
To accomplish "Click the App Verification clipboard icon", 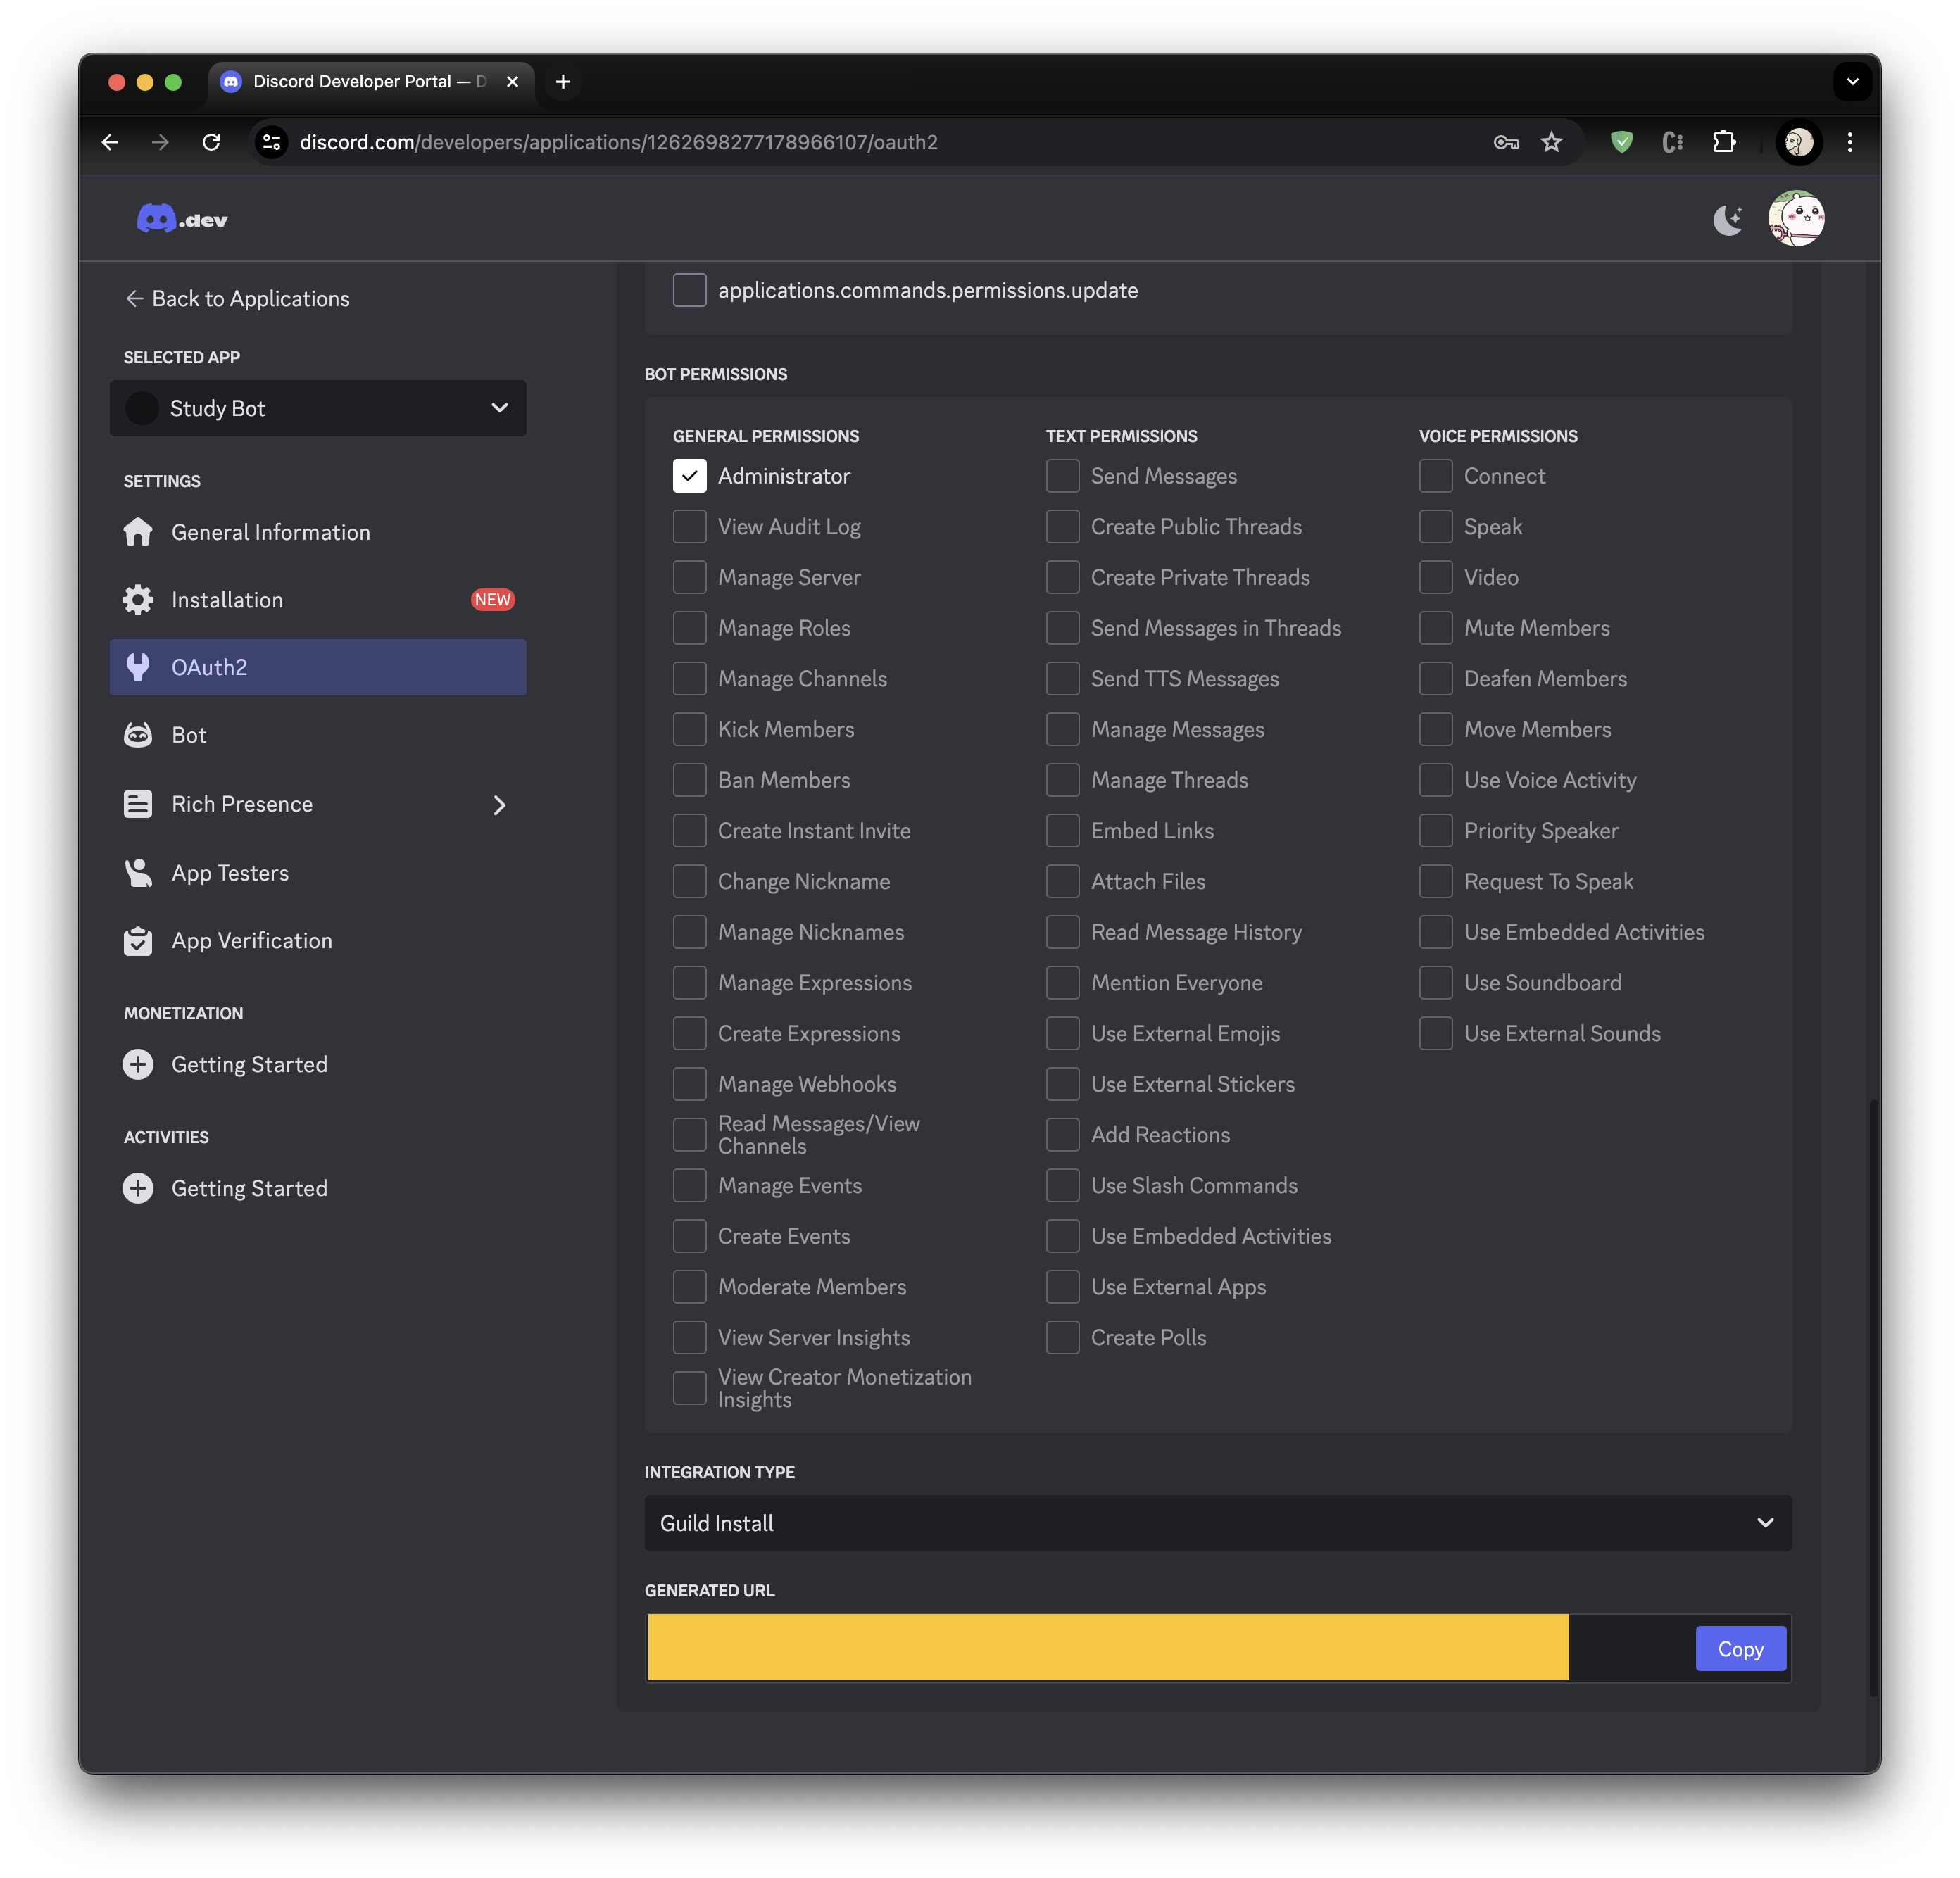I will [138, 941].
